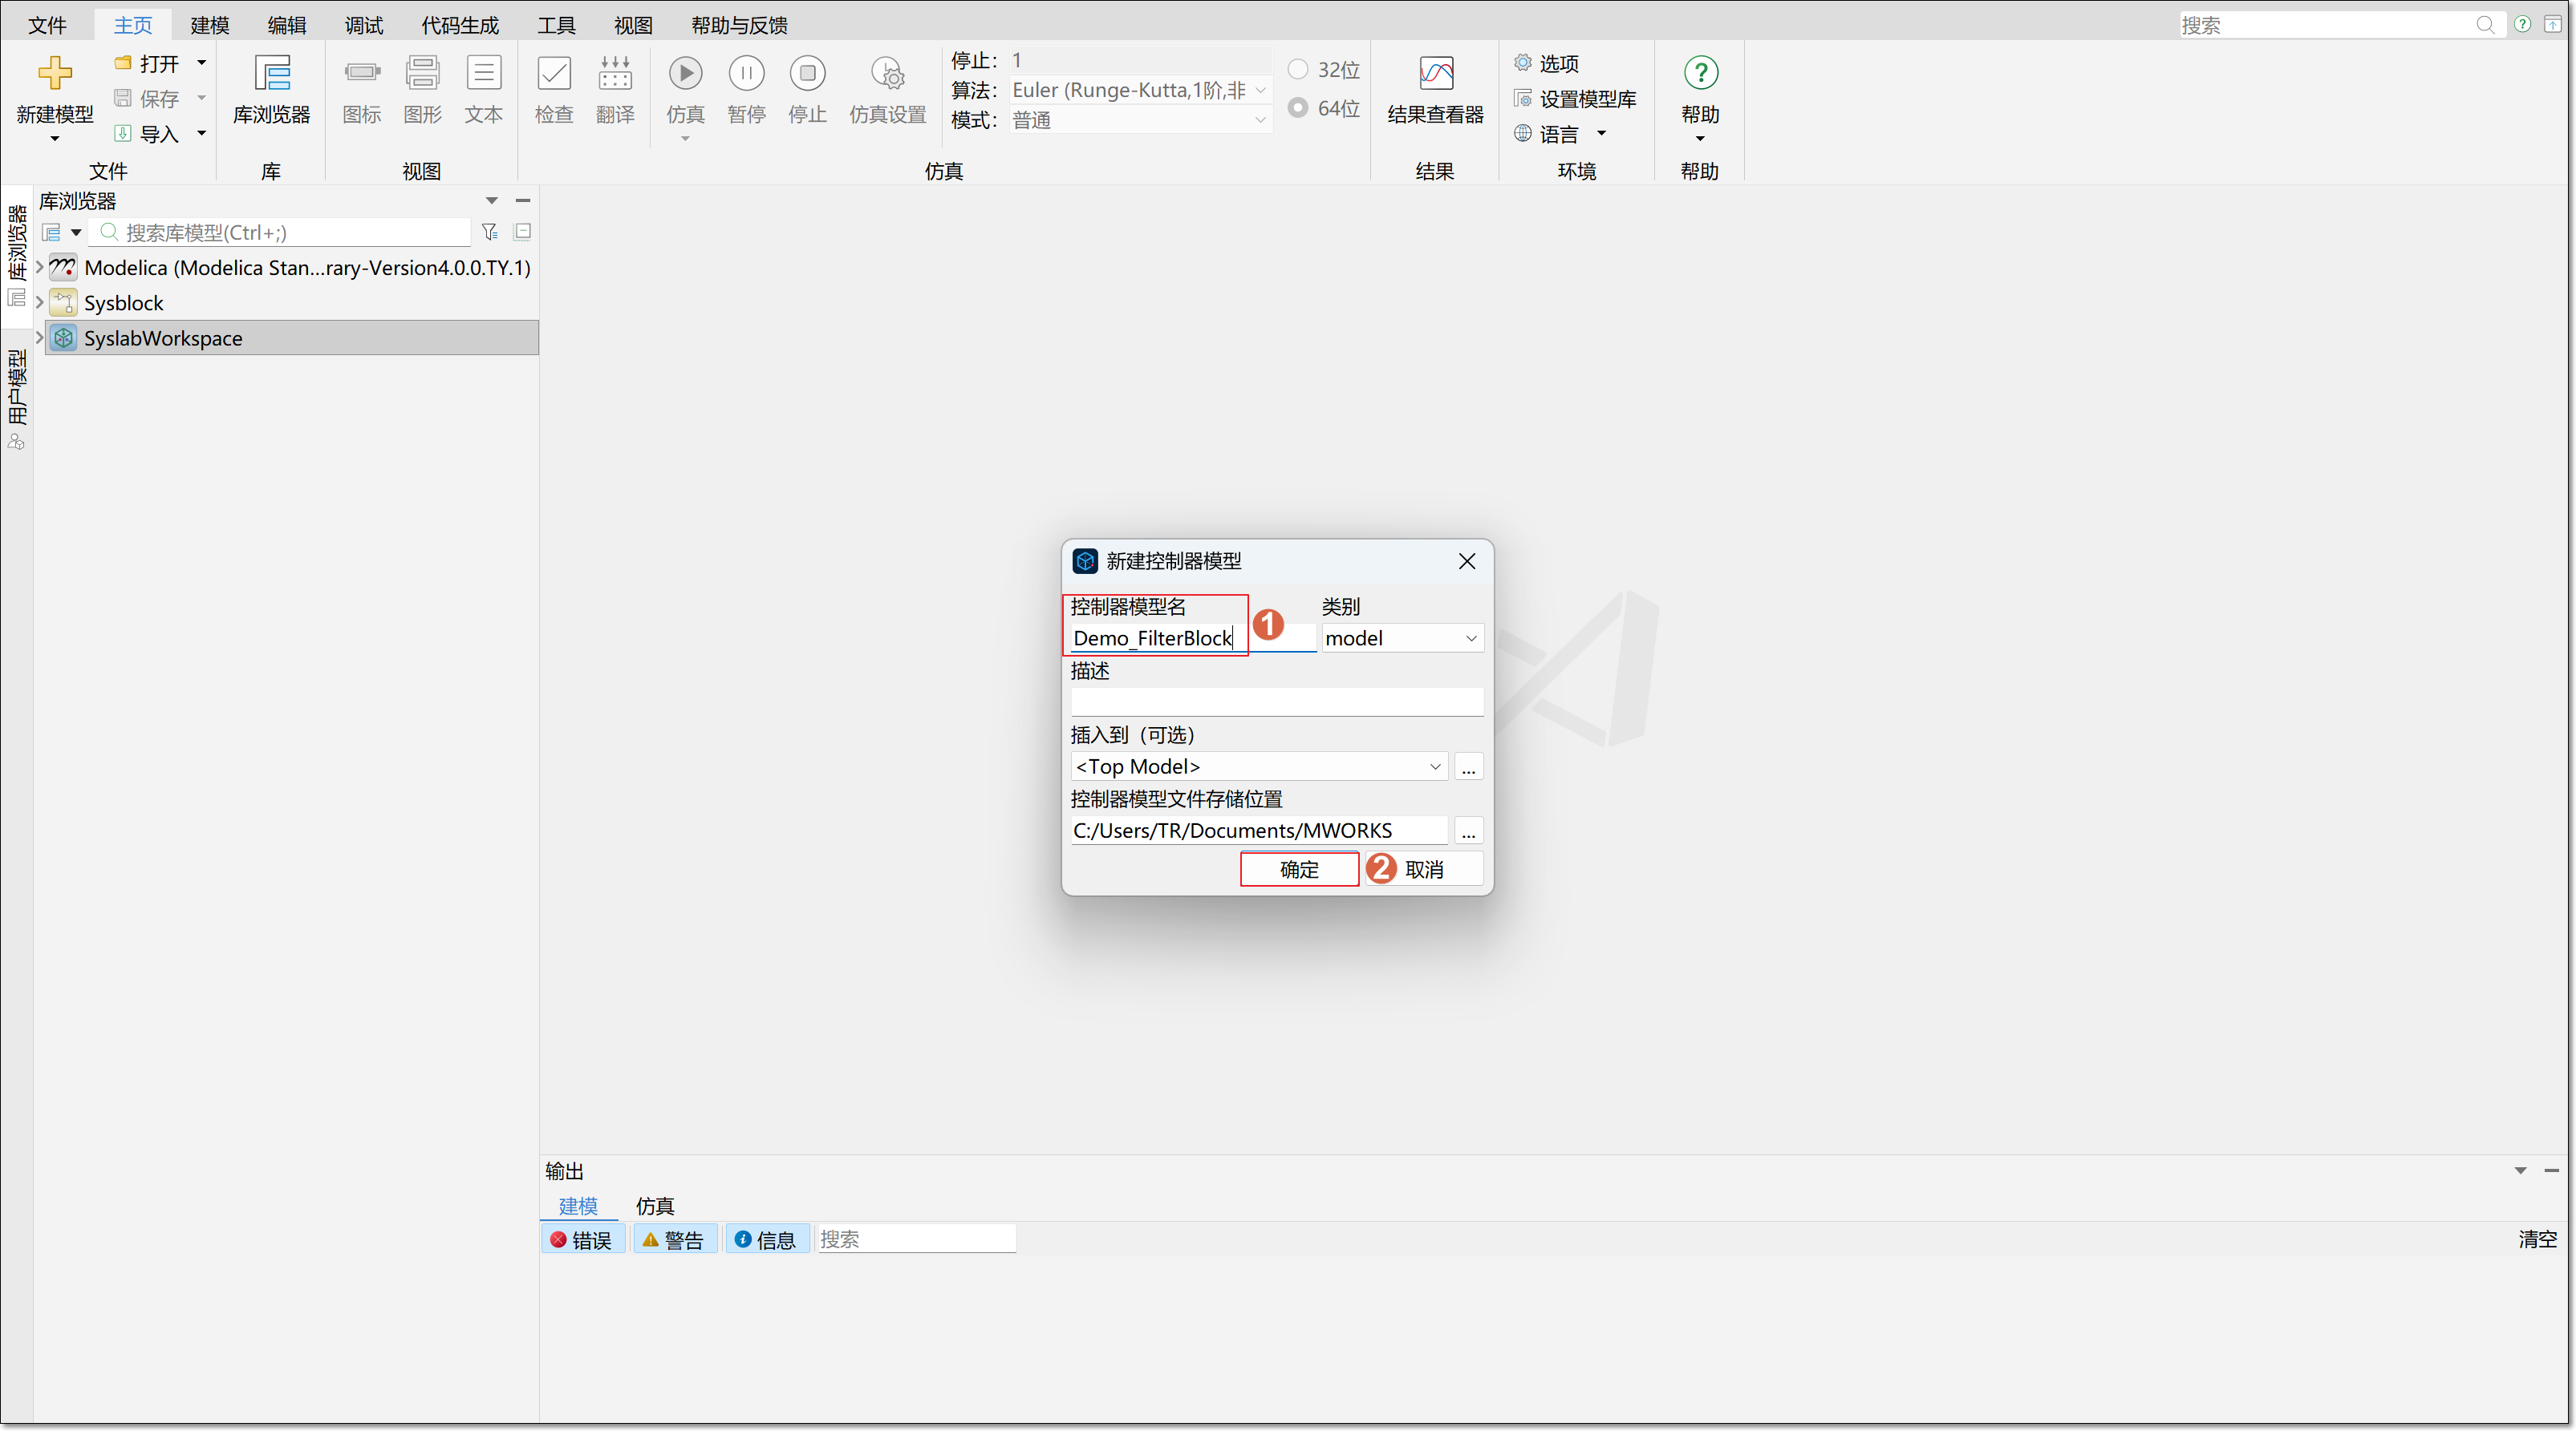Screen dimensions: 2576x1431
Task: Open 仿真设置 gear icon
Action: point(888,73)
